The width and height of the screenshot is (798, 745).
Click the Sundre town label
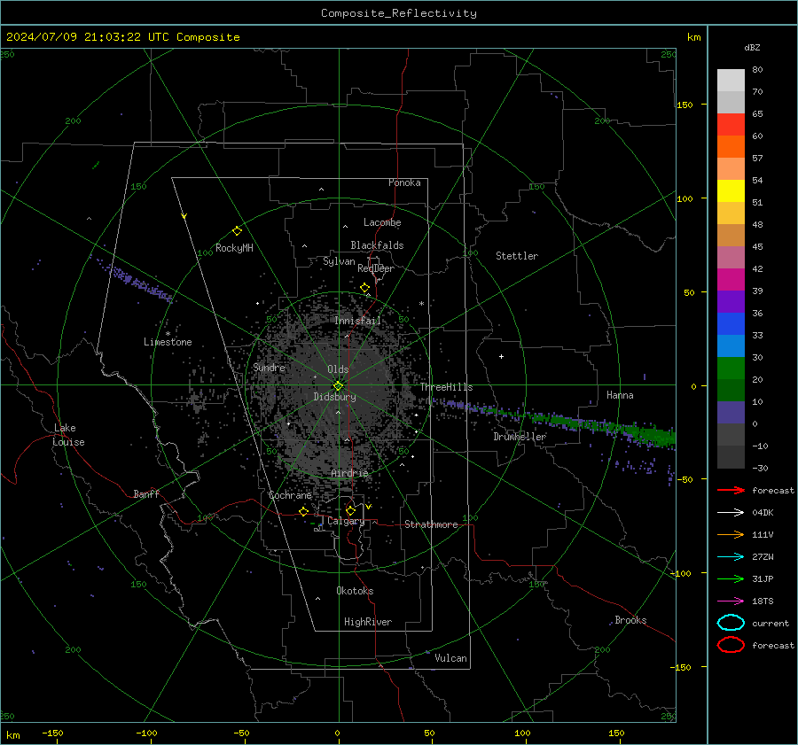point(269,367)
